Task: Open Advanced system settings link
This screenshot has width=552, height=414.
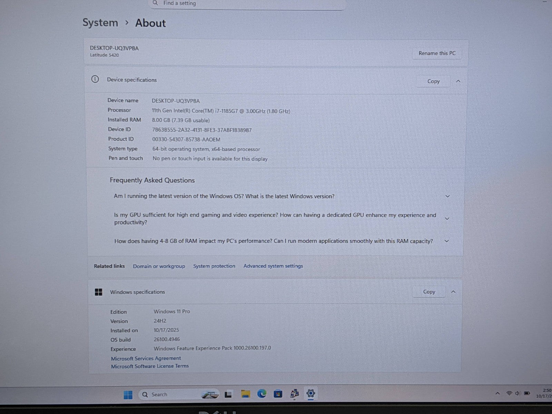Action: (x=273, y=266)
